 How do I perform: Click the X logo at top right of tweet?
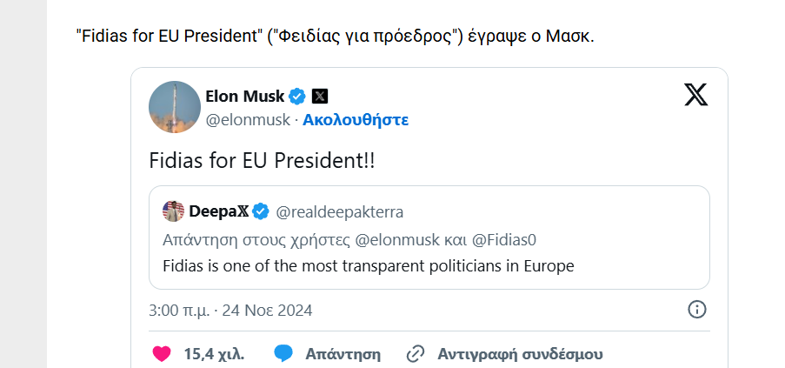[695, 94]
